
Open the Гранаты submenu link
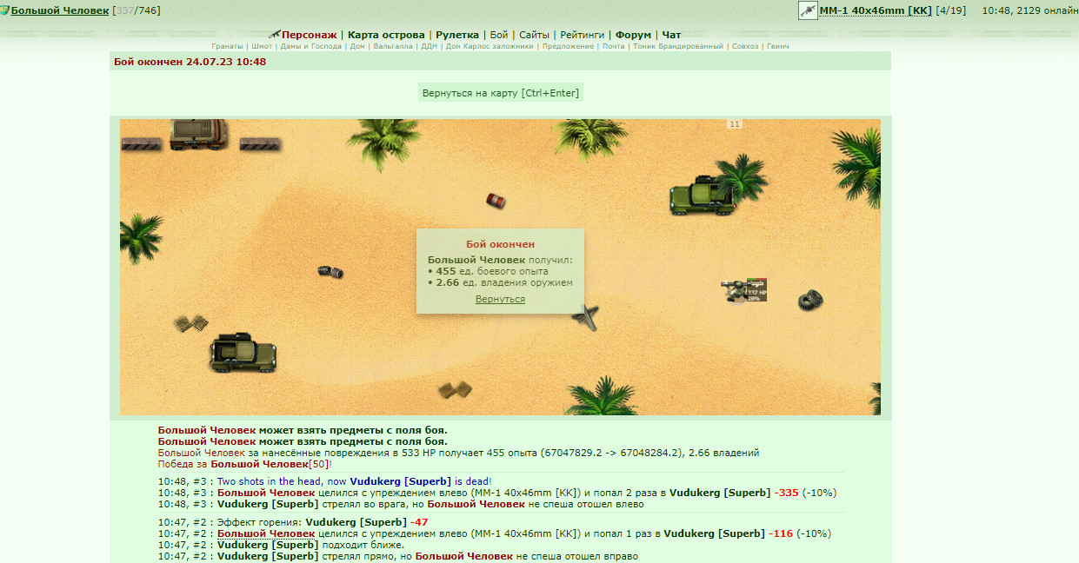[x=227, y=46]
